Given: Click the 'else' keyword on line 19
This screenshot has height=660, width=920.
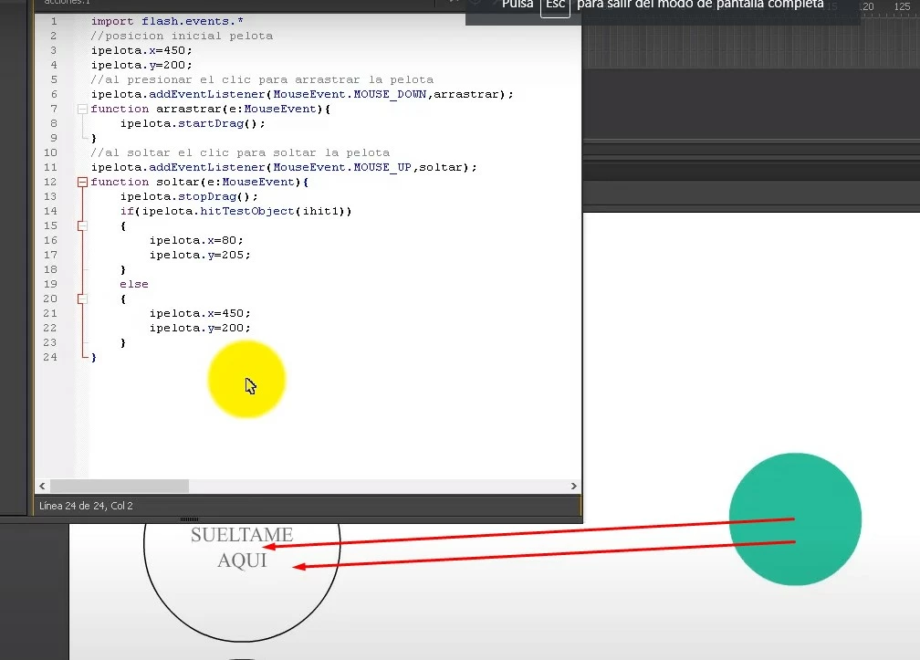Looking at the screenshot, I should (x=134, y=285).
